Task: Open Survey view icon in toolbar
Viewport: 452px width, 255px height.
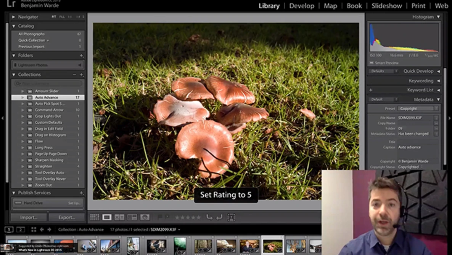Action: (x=132, y=217)
